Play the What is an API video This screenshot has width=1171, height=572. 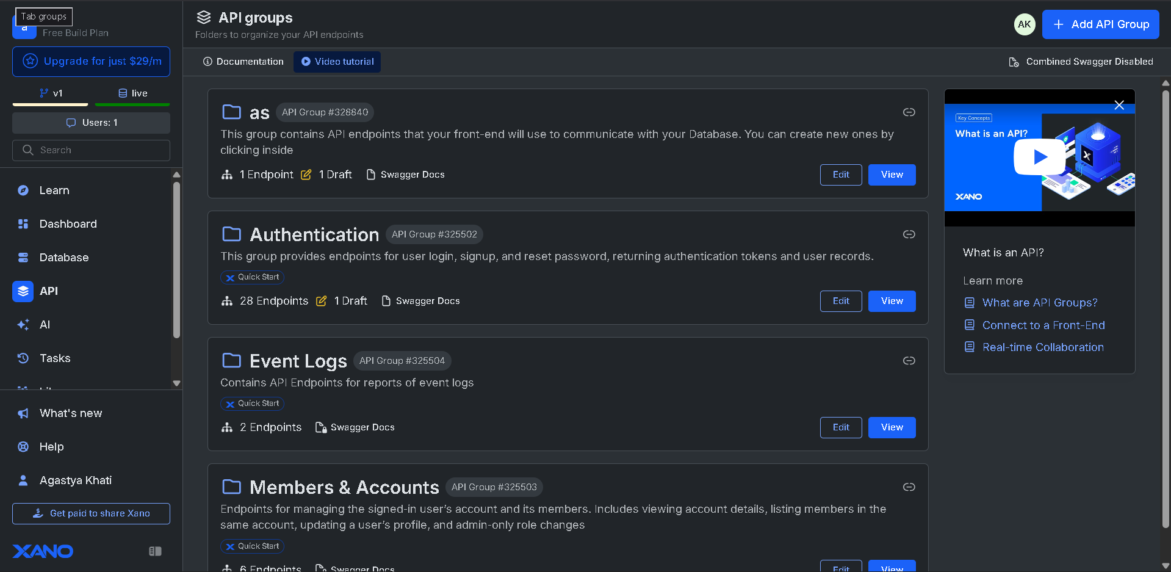pyautogui.click(x=1039, y=157)
